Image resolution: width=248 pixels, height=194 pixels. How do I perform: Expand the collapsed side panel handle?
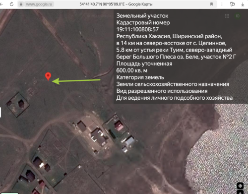[0, 112]
